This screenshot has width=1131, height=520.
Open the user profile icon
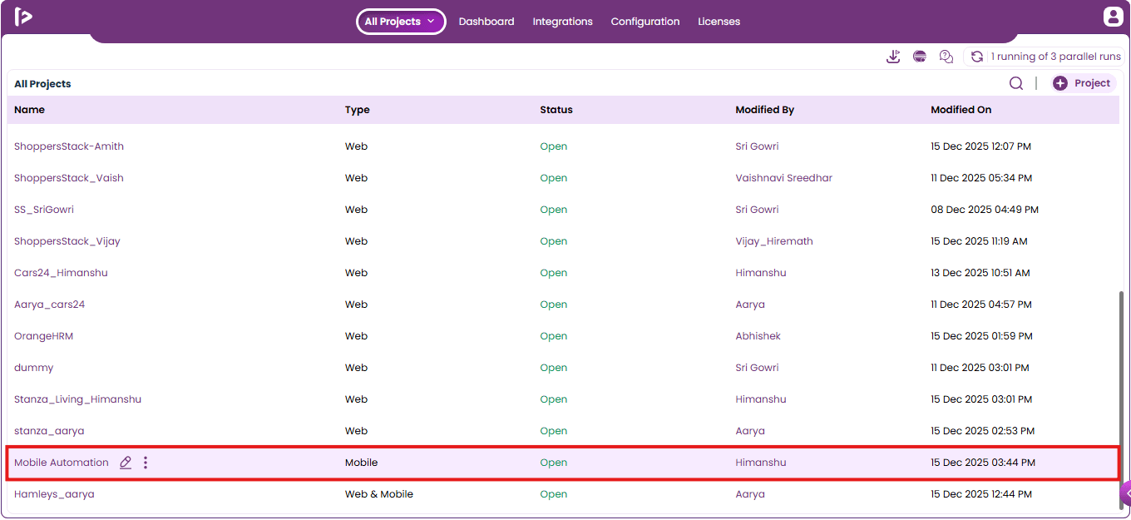(x=1113, y=17)
